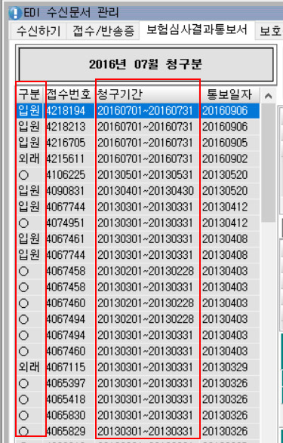The image size is (283, 443).
Task: Click the circle icon beside 4074951
Action: tap(23, 223)
